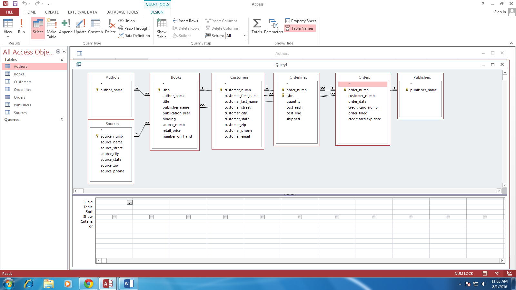Expand the Queries group in navigation pane
The image size is (516, 290).
(62, 120)
